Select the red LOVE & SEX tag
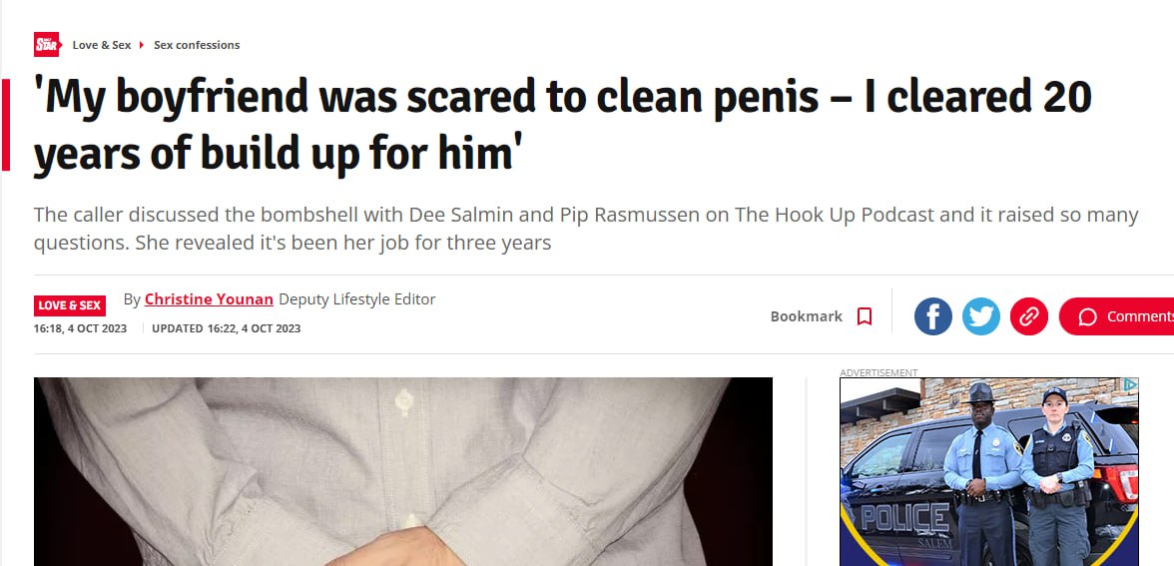 click(x=70, y=305)
